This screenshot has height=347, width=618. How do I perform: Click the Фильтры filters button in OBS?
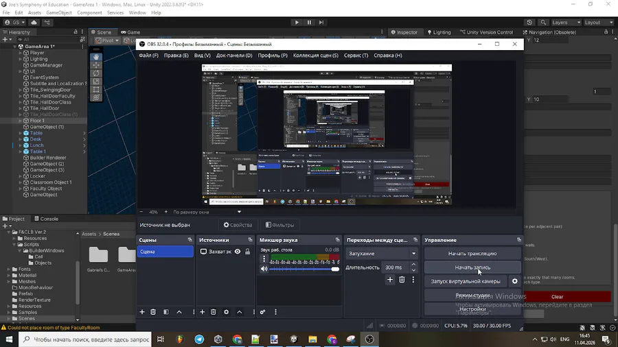point(280,225)
